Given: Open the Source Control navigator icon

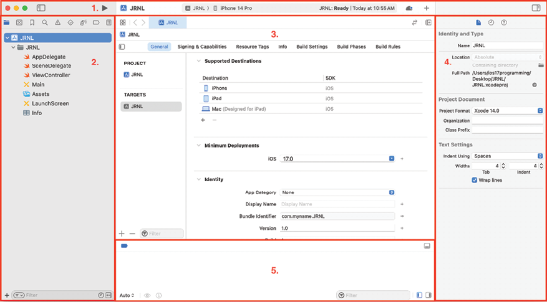Looking at the screenshot, I should tap(19, 22).
